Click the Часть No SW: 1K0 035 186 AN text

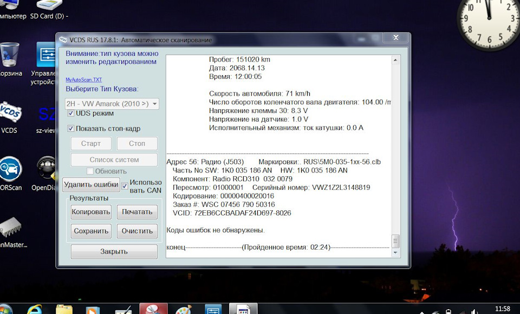click(222, 171)
